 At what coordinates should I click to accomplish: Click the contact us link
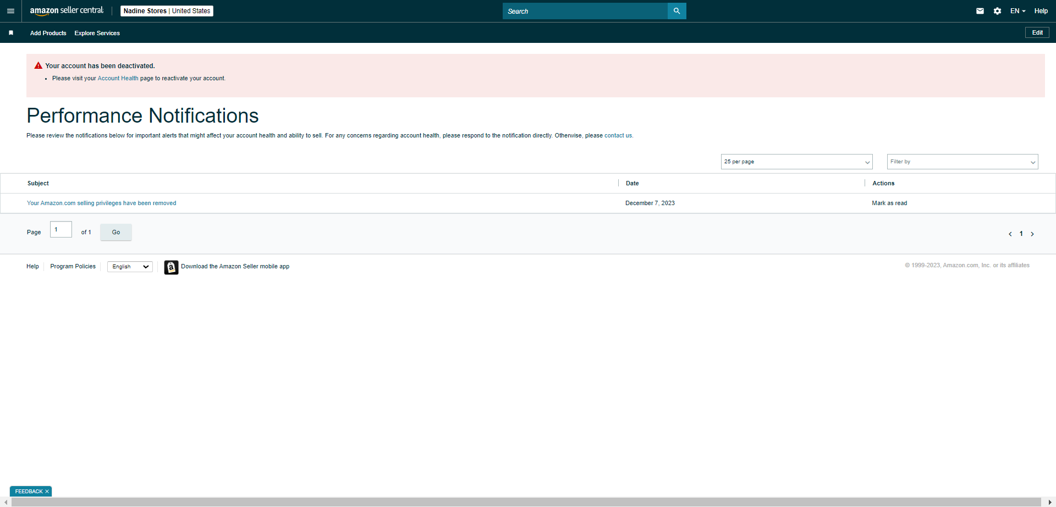[x=618, y=135]
